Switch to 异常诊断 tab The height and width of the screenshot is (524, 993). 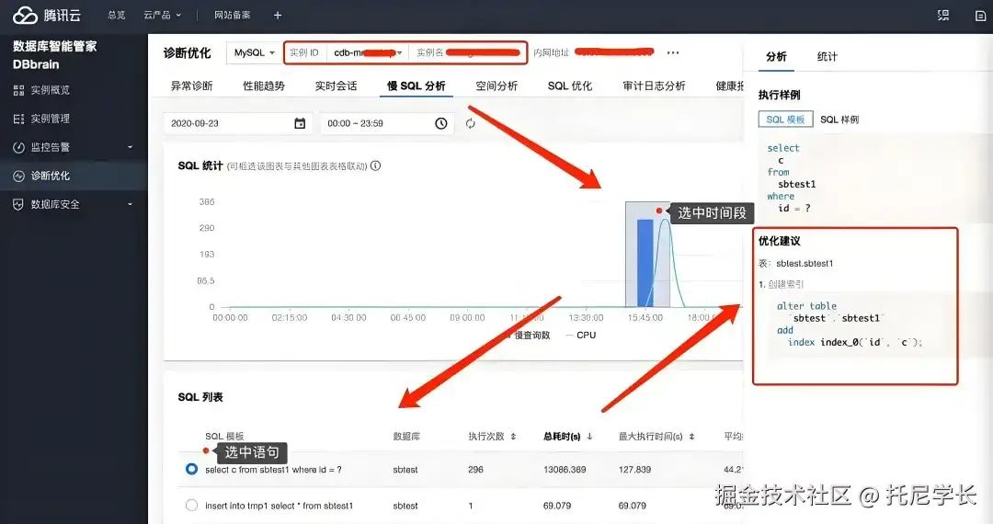coord(191,85)
